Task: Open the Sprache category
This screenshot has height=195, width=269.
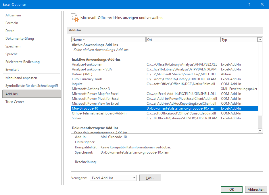Action: pos(32,54)
